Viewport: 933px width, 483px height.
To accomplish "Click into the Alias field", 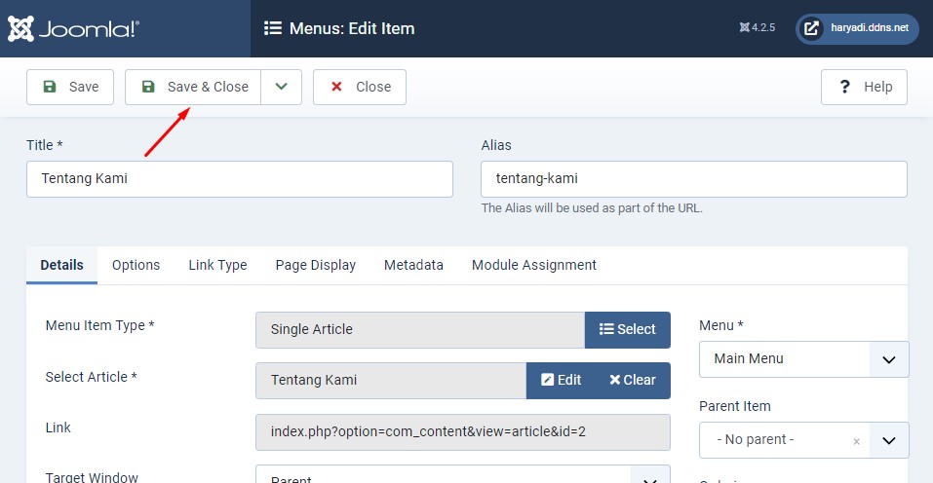I will (693, 179).
